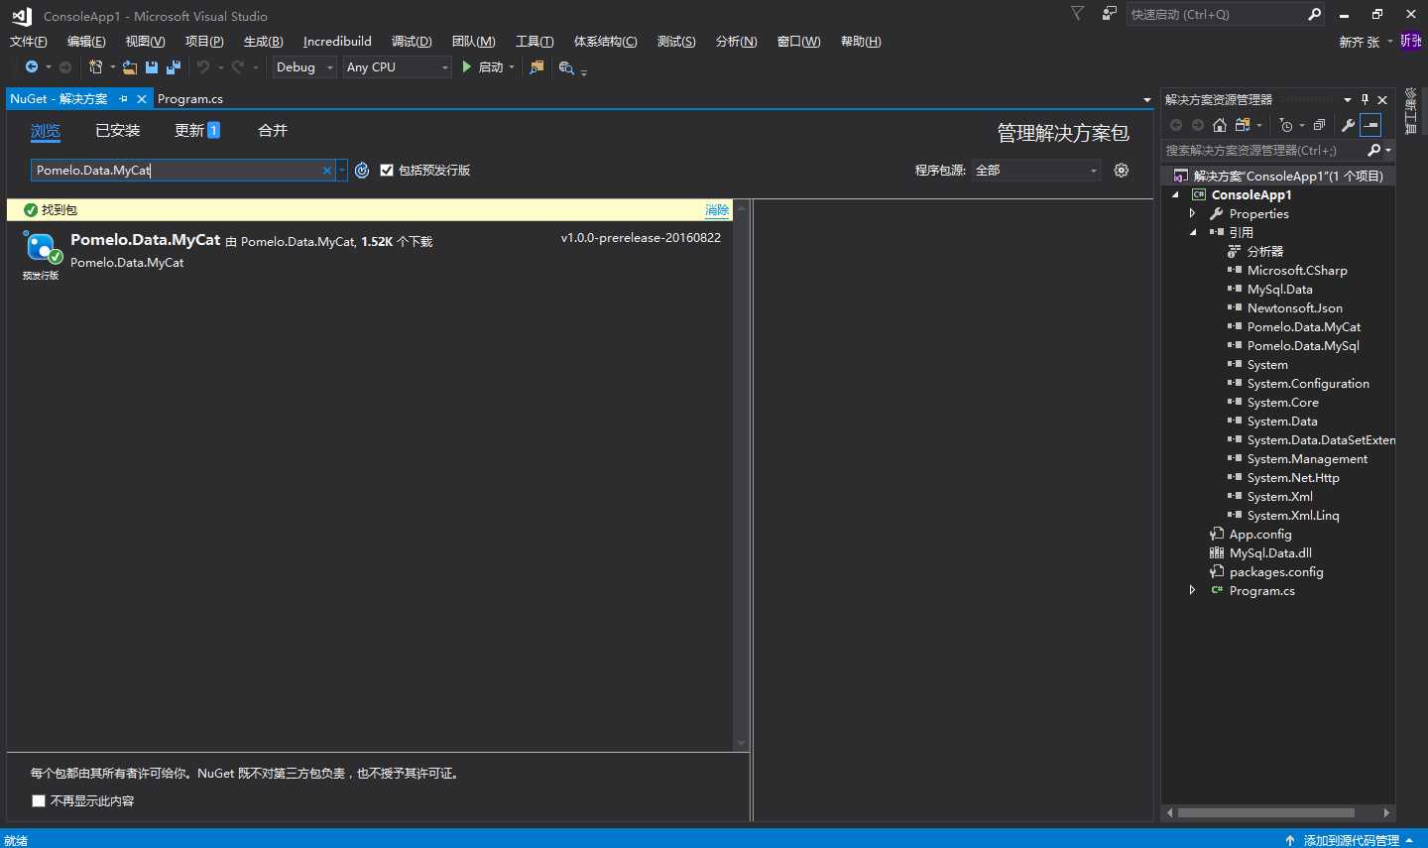Click the Open File folder icon
Image resolution: width=1428 pixels, height=848 pixels.
click(130, 67)
